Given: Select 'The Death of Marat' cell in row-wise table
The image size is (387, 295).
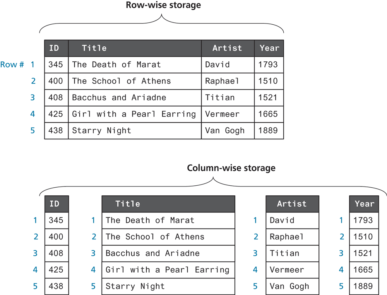Looking at the screenshot, I should (x=116, y=64).
